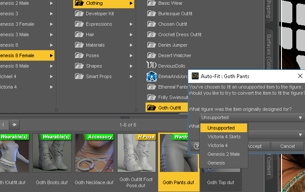
Task: Select Genesis 3 Male category
Action: (27, 34)
